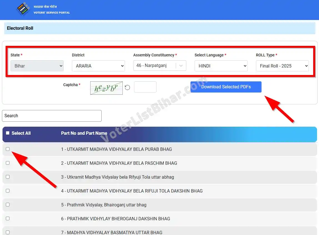Select the Electoral Roll header bar
Screen dimensions: 319x235
pos(20,28)
